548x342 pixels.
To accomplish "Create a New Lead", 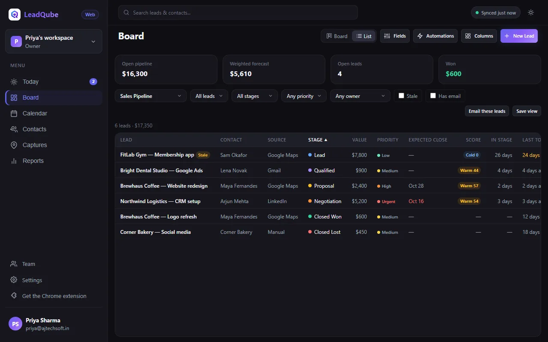I will (519, 36).
